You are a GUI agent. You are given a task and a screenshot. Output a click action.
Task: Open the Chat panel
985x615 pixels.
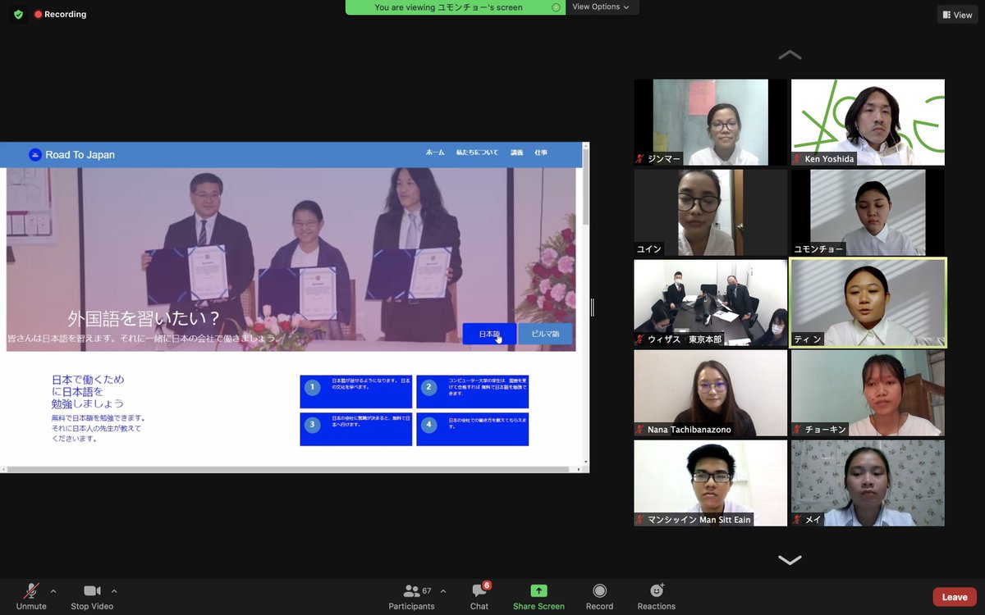(x=479, y=596)
